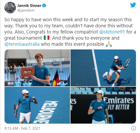The image size is (140, 133).
Task: Click the white cap in Emirates photo
Action: (100, 92)
